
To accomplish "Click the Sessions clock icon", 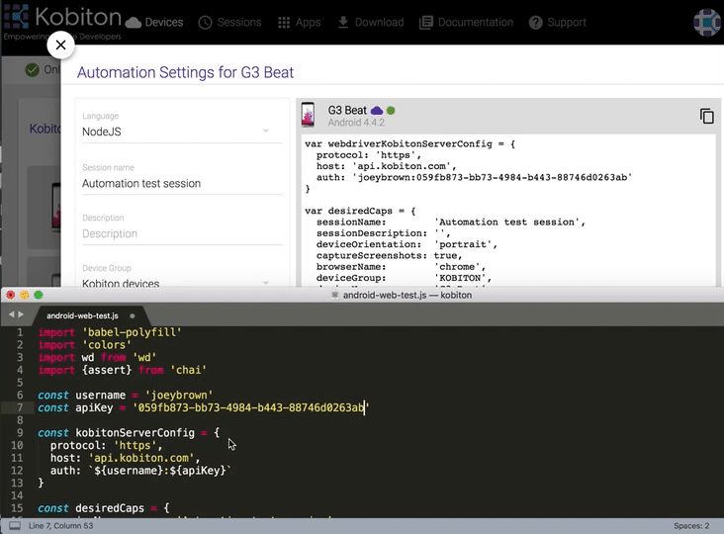I will point(205,23).
